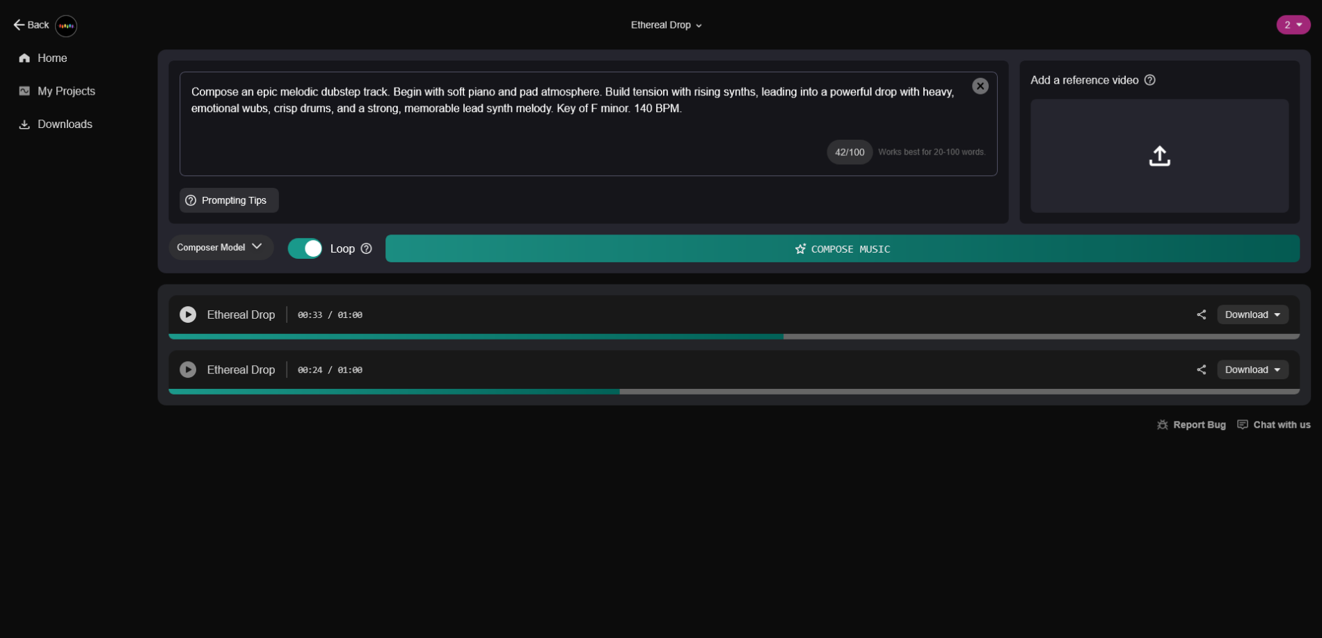
Task: Click the Back arrow icon
Action: pos(19,25)
